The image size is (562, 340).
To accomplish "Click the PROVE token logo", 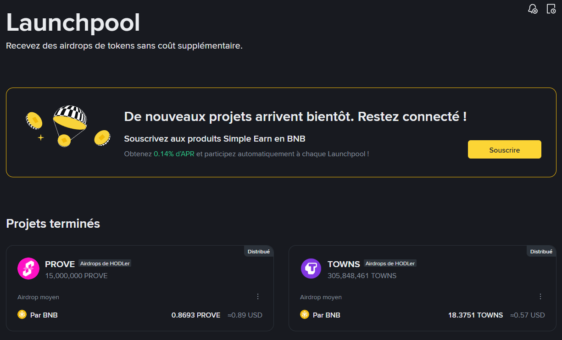I will pos(28,269).
